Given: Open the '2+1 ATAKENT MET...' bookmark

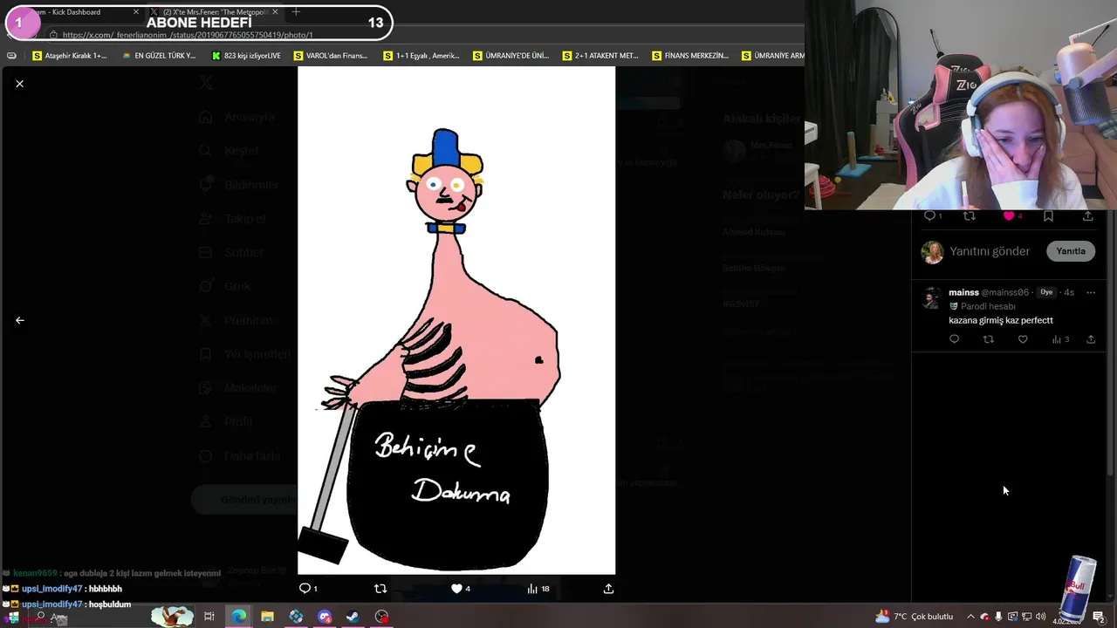Looking at the screenshot, I should [x=600, y=56].
